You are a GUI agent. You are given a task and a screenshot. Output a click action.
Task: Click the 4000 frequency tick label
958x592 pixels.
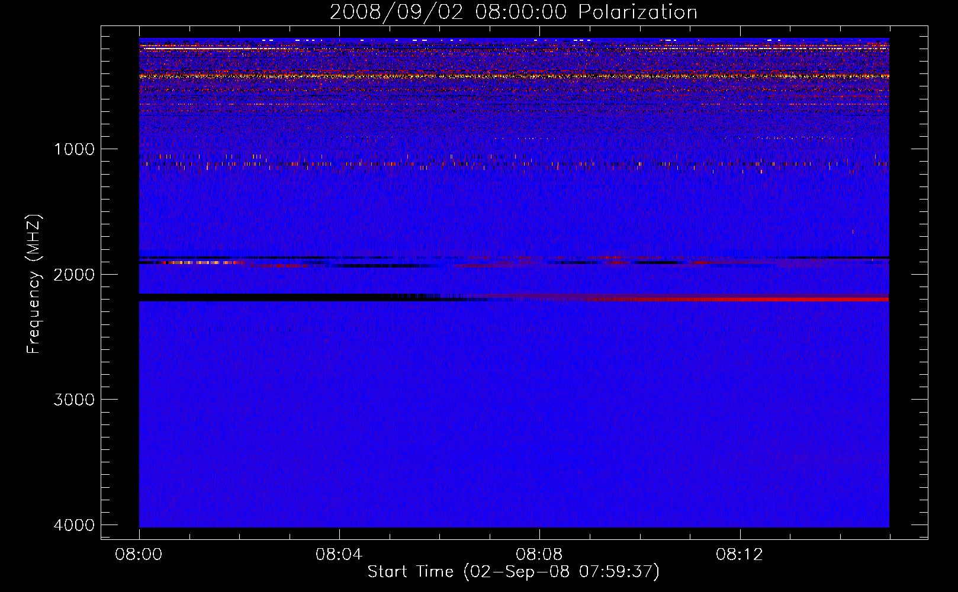coord(74,525)
